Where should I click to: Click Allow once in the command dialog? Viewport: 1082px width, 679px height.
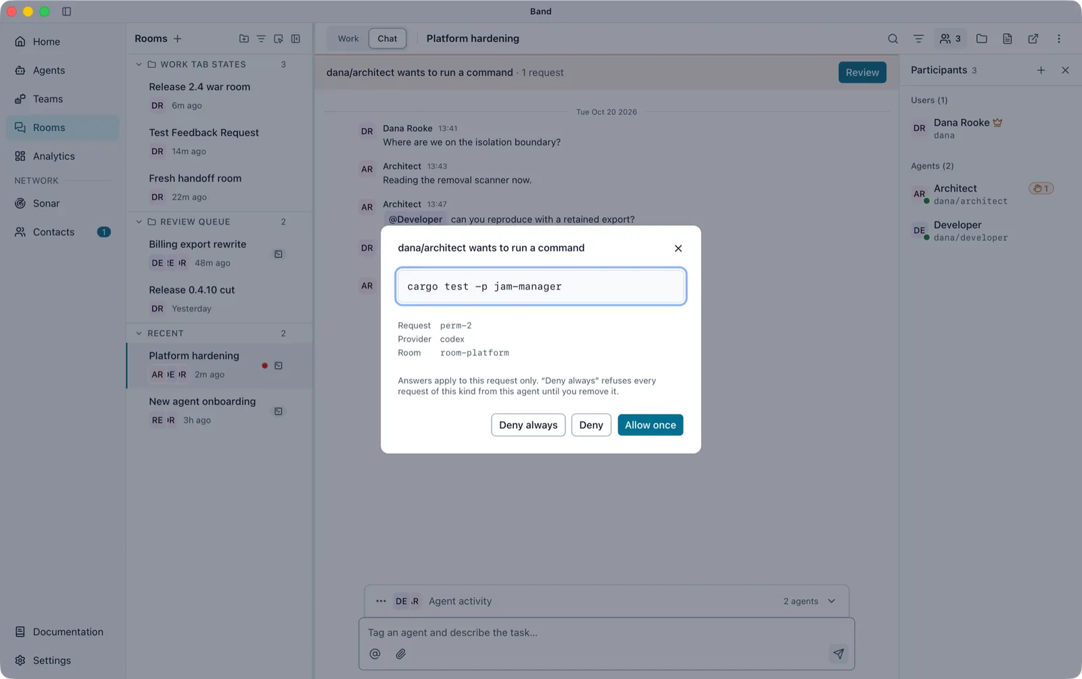point(650,425)
